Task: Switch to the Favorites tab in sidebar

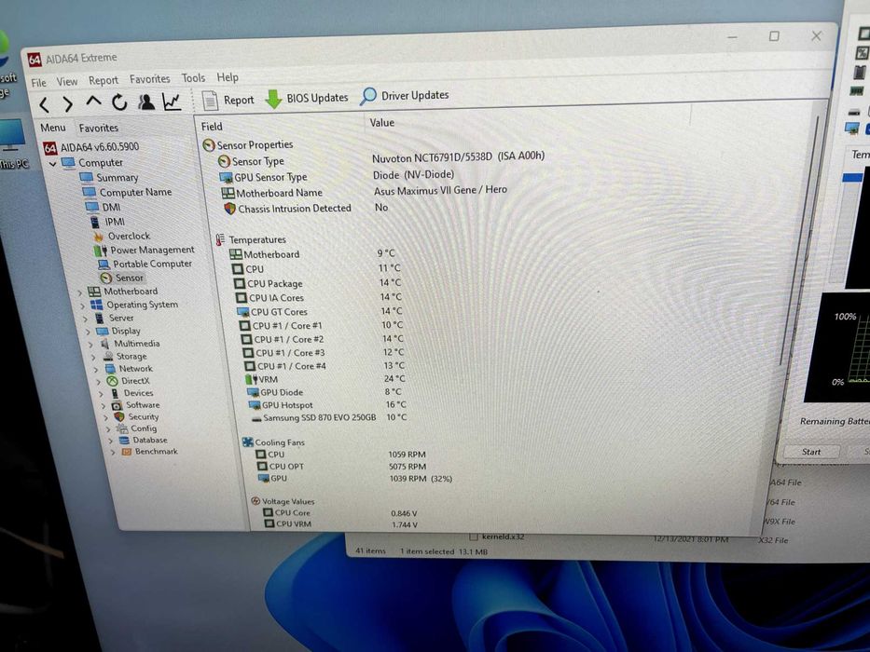Action: (x=98, y=128)
